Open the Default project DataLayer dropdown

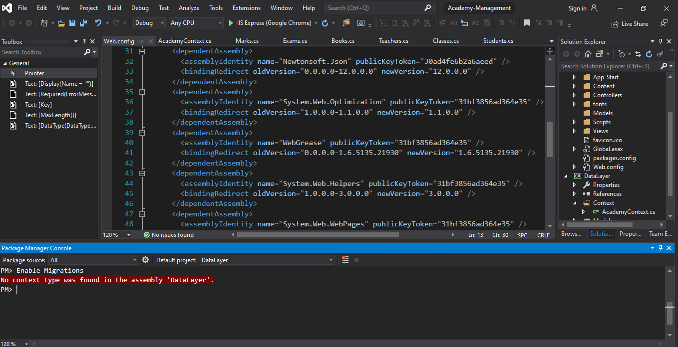[x=267, y=260]
